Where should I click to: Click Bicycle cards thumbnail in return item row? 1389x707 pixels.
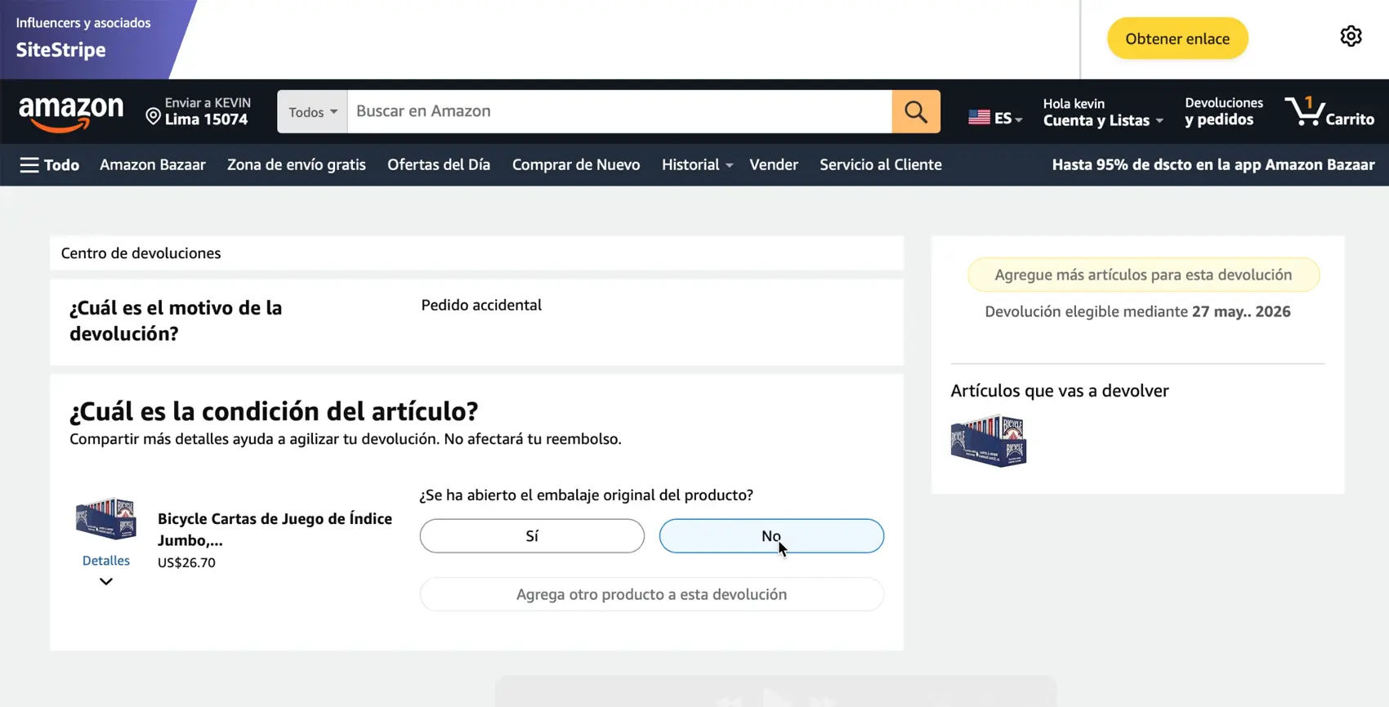click(105, 518)
